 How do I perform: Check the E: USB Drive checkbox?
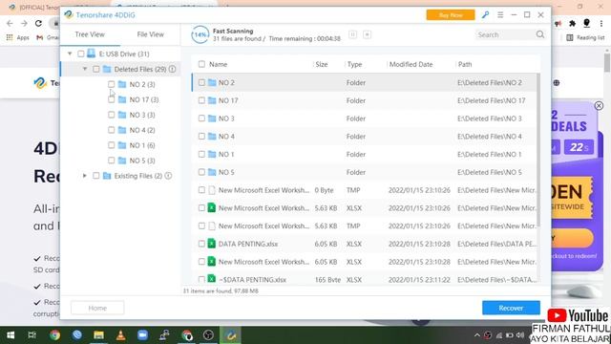[x=80, y=54]
